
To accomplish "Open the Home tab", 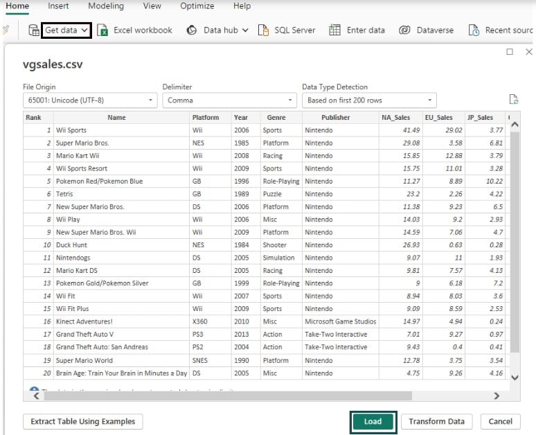I will pyautogui.click(x=17, y=6).
